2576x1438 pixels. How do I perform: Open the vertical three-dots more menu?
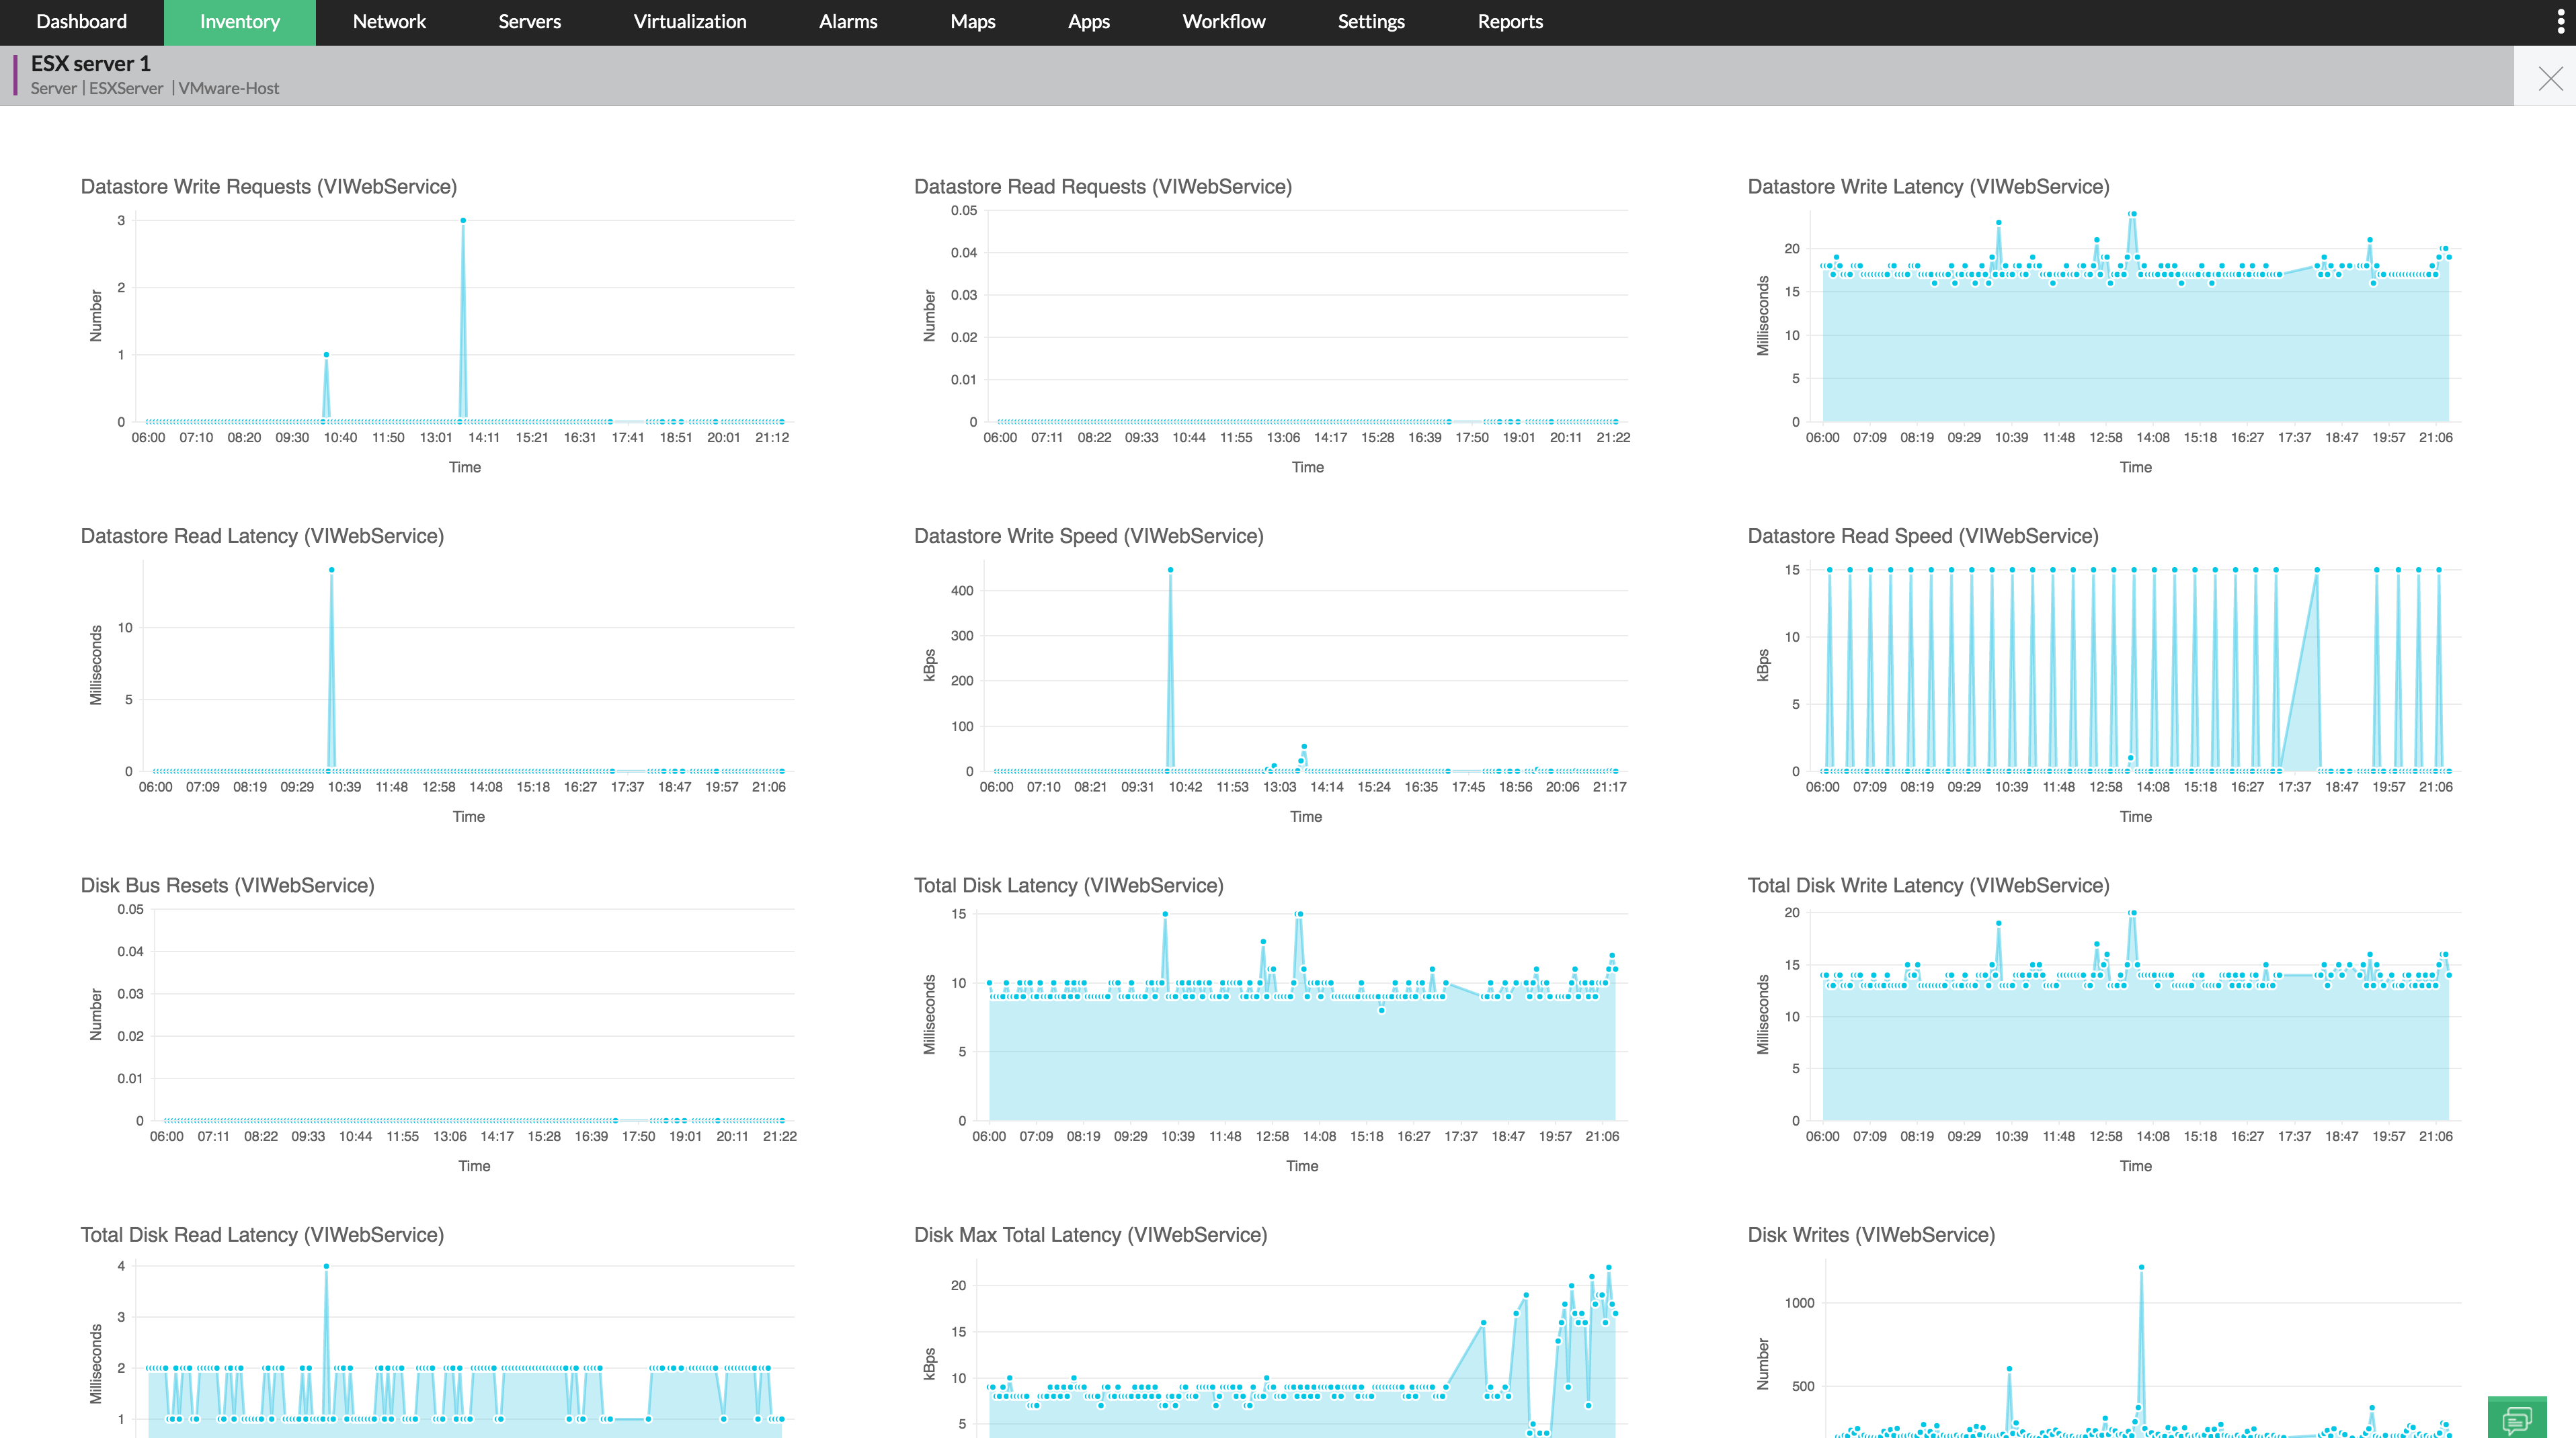click(x=2560, y=22)
